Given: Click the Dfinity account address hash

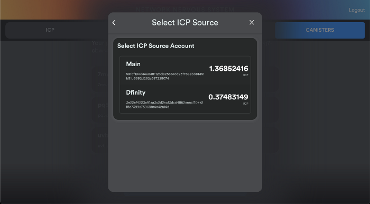Looking at the screenshot, I should [x=164, y=105].
